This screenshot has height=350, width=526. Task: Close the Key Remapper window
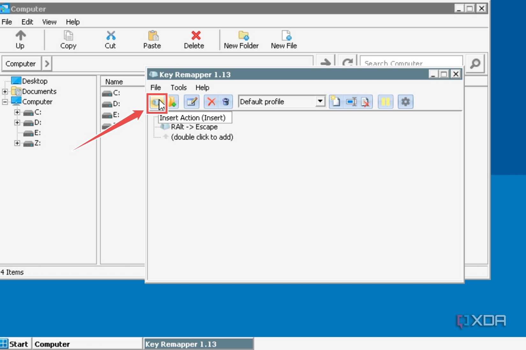tap(456, 74)
